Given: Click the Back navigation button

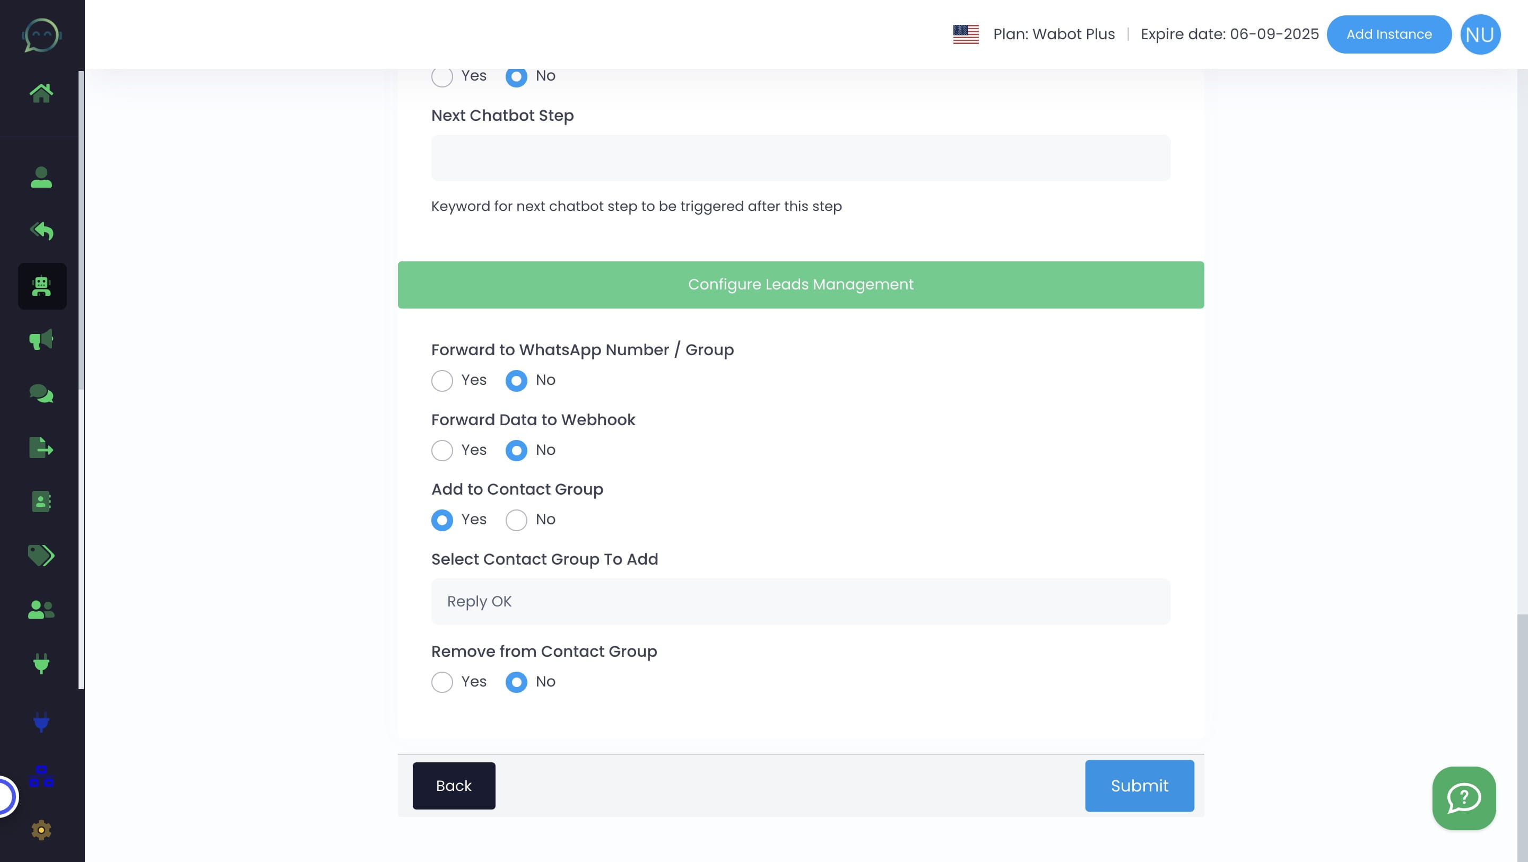Looking at the screenshot, I should tap(454, 786).
